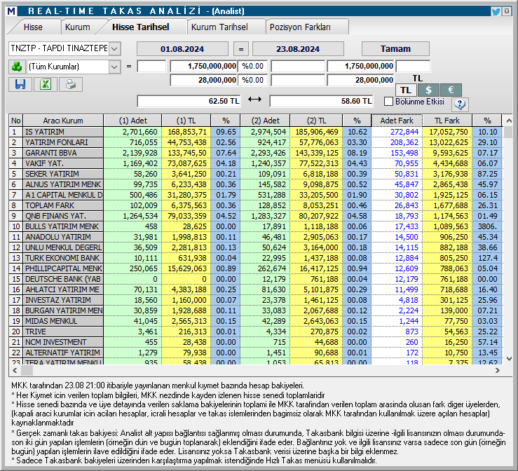Image resolution: width=518 pixels, height=471 pixels.
Task: Click the 62.50 TL price field
Action: (189, 101)
